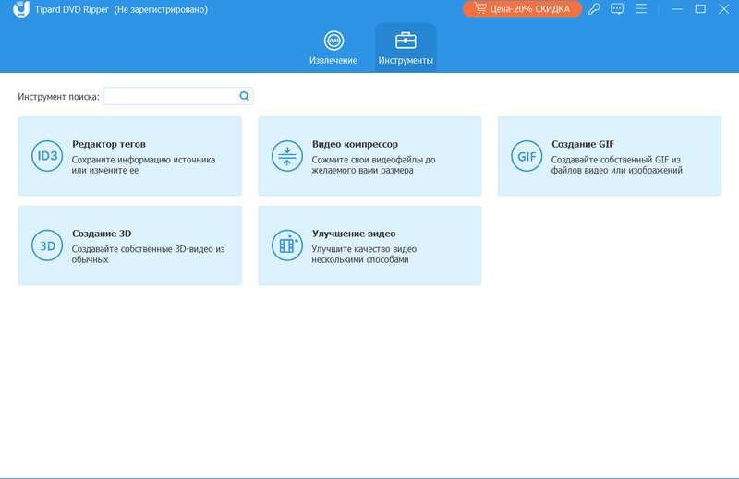The image size is (739, 479).
Task: Click the Цена-20% СКИДКА discount button
Action: click(x=522, y=9)
